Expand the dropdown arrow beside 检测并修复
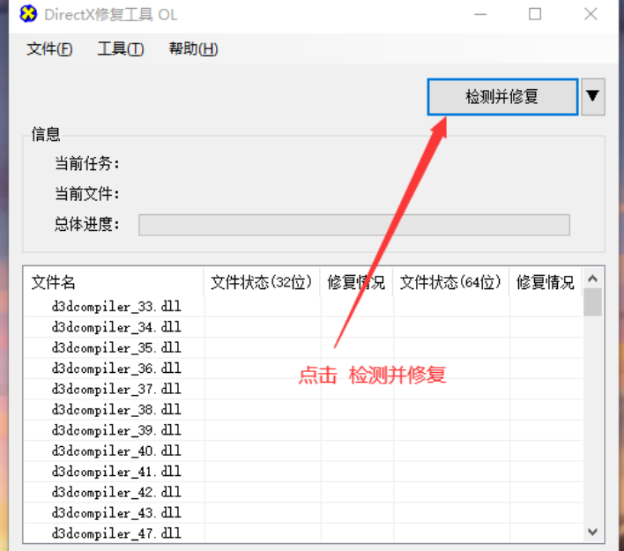The image size is (624, 551). pyautogui.click(x=593, y=97)
